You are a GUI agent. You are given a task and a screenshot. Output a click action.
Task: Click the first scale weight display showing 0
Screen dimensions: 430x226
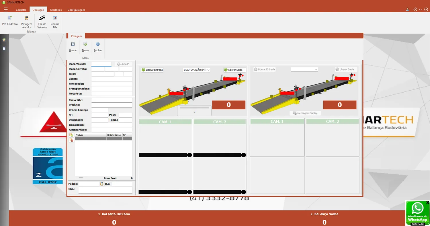(229, 105)
